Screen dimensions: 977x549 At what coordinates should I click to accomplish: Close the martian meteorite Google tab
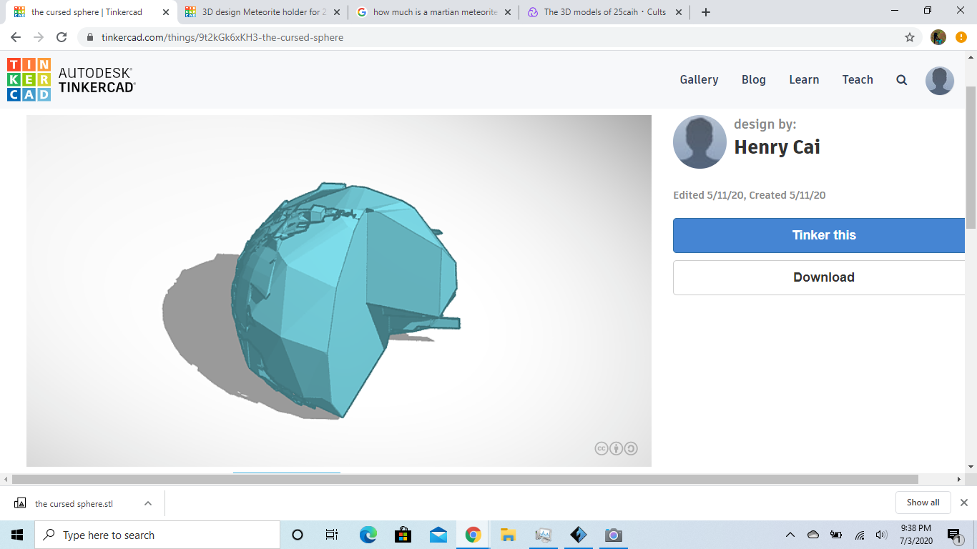click(508, 12)
